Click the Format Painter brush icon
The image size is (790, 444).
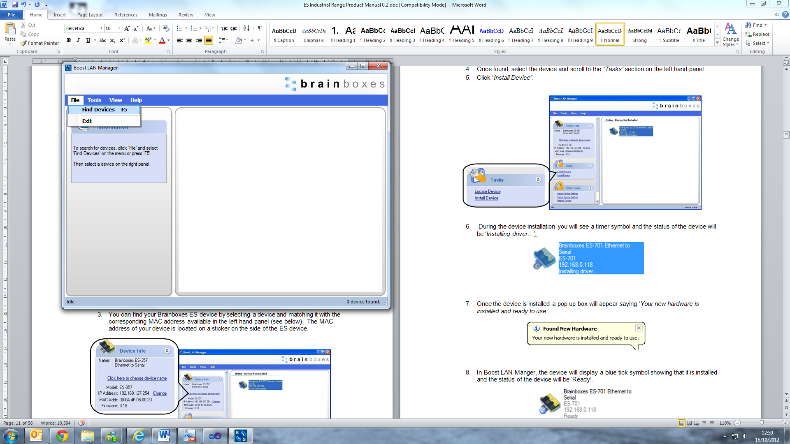click(x=24, y=43)
